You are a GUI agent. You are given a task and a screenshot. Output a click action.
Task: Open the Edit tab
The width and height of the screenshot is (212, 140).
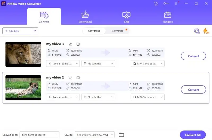click(126, 17)
